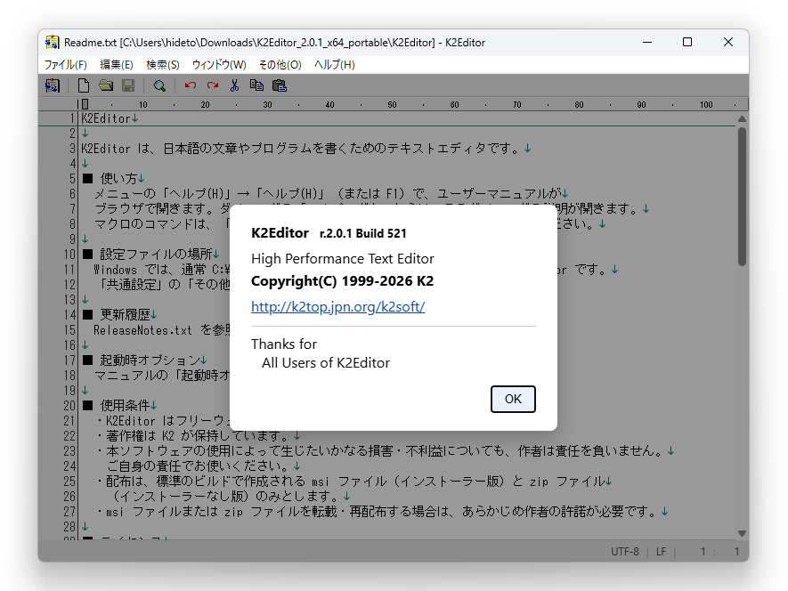Paste with clipboard toolbar icon
This screenshot has width=788, height=591.
click(280, 86)
